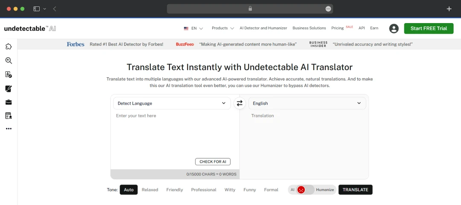This screenshot has width=461, height=205.
Task: Select the Auto tone
Action: tap(128, 190)
